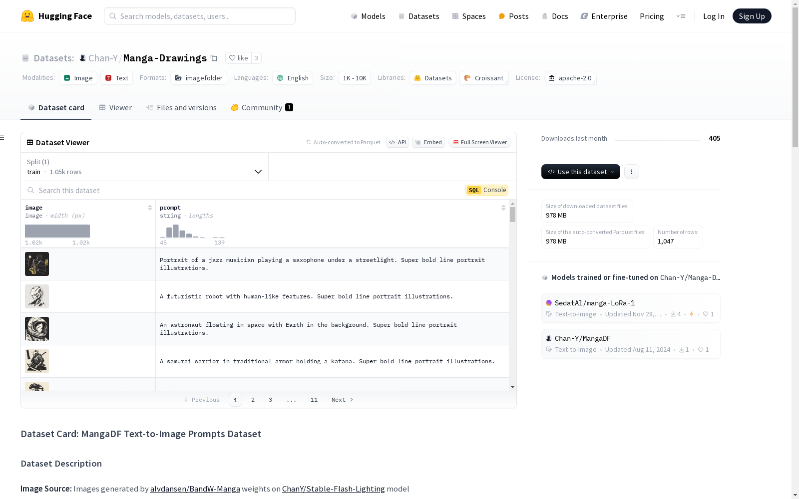Click the 1K - 10K size tag
Viewport: 799px width, 499px height.
[x=355, y=78]
